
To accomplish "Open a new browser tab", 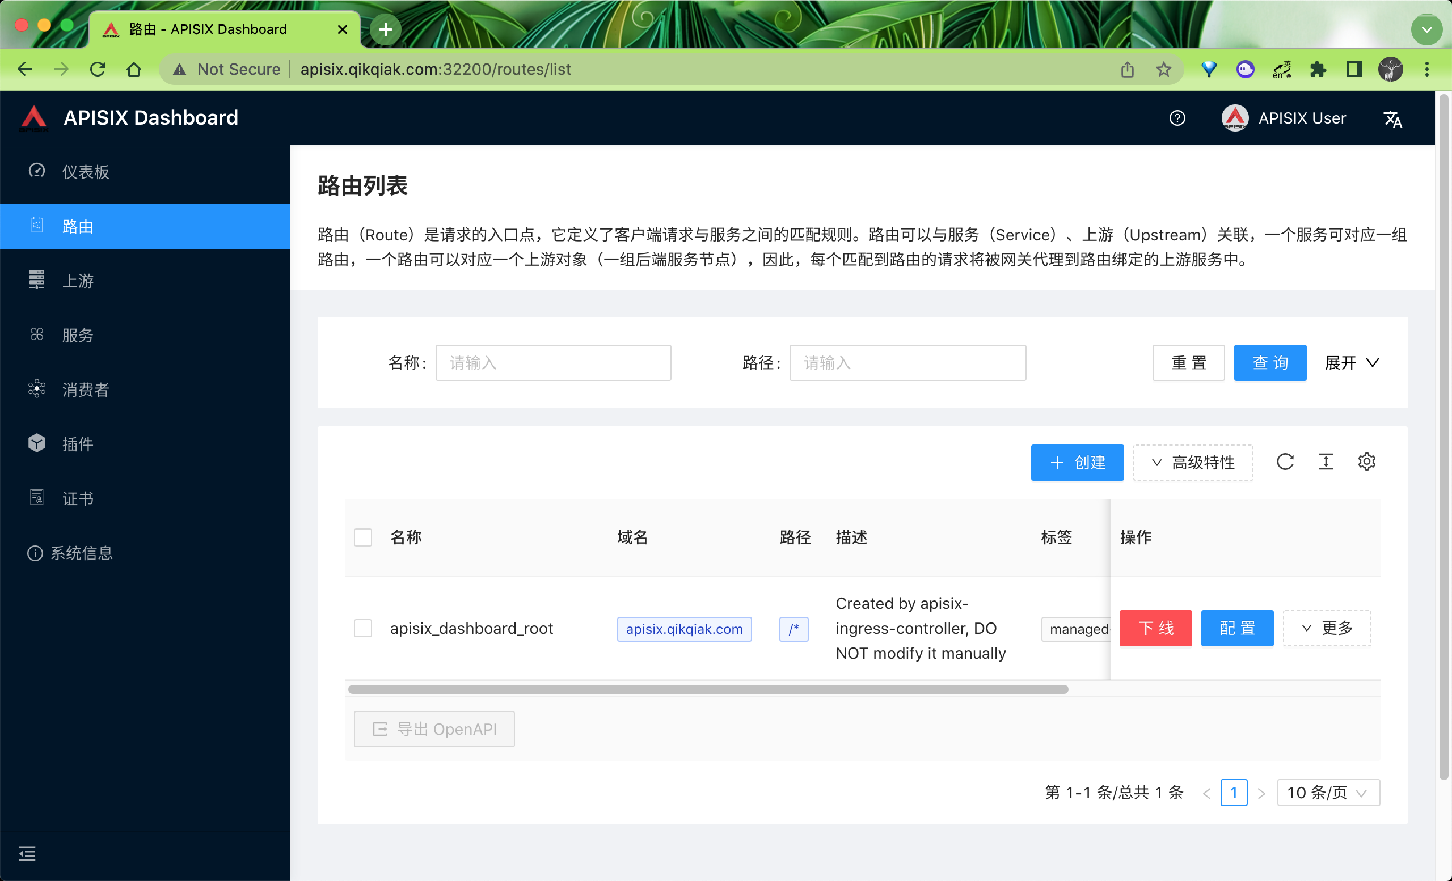I will coord(385,29).
